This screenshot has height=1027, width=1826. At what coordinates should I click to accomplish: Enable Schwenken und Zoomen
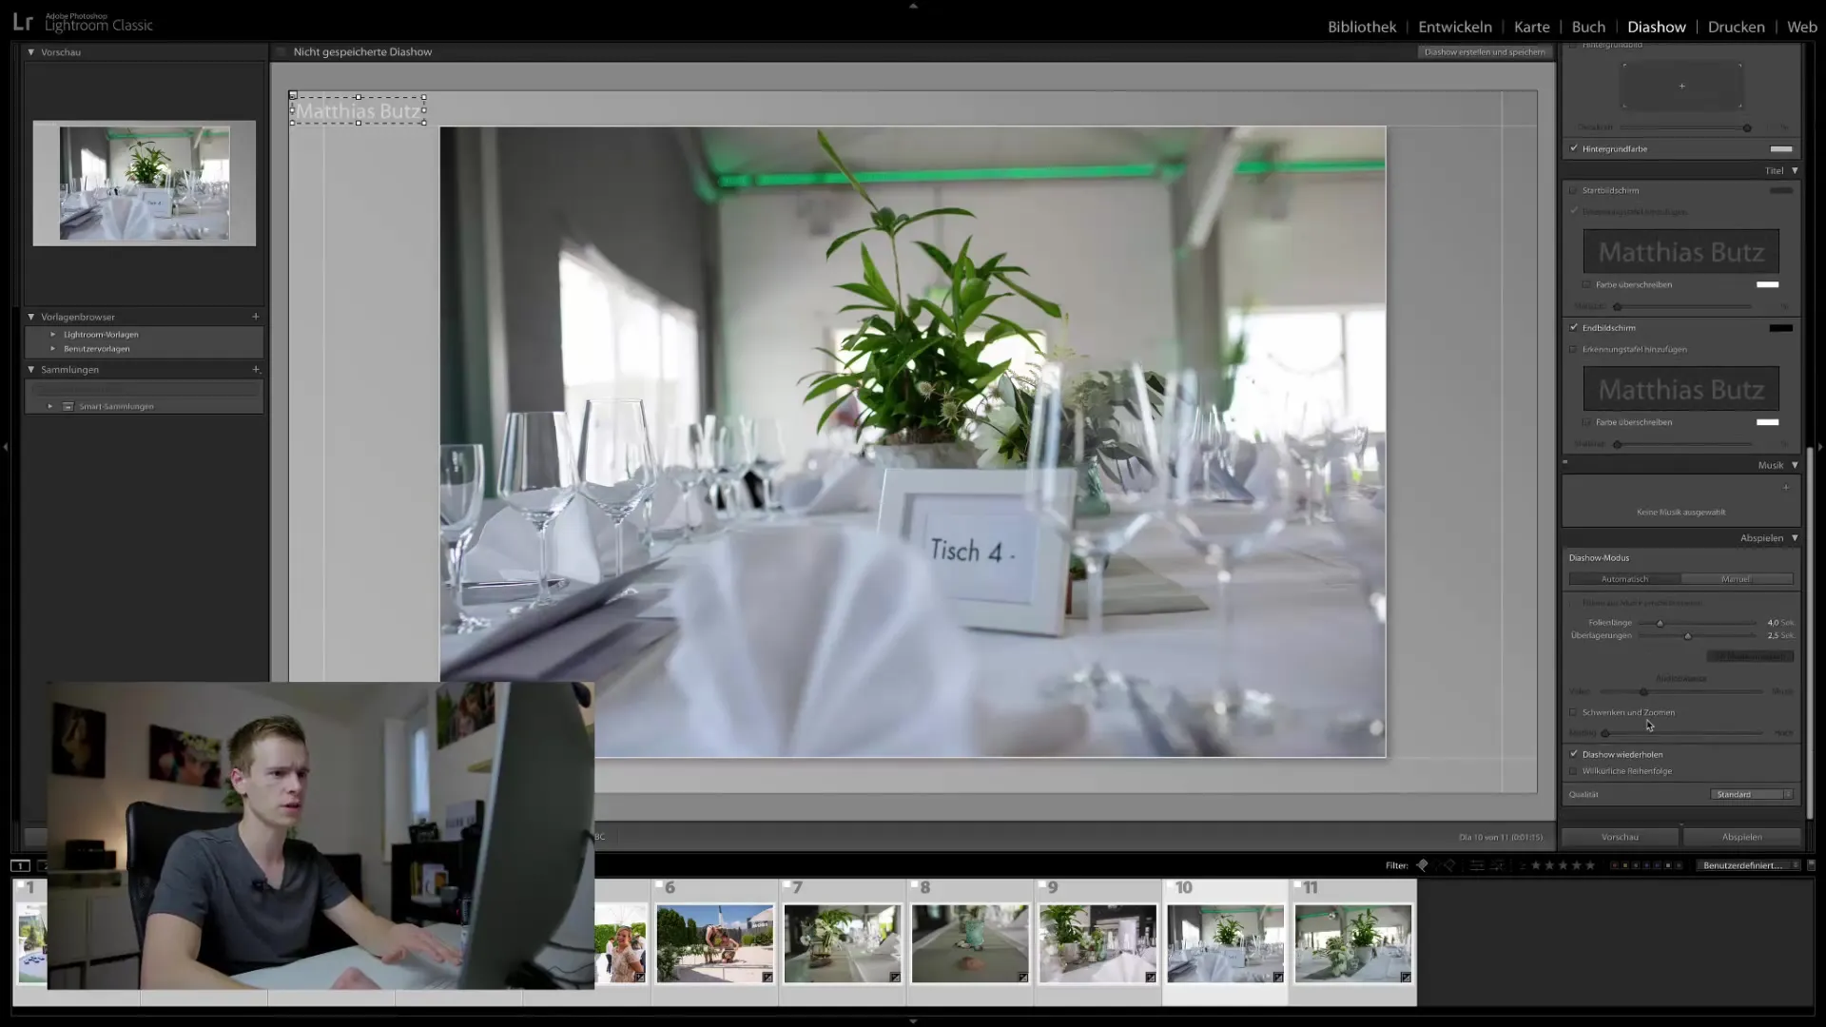coord(1574,712)
